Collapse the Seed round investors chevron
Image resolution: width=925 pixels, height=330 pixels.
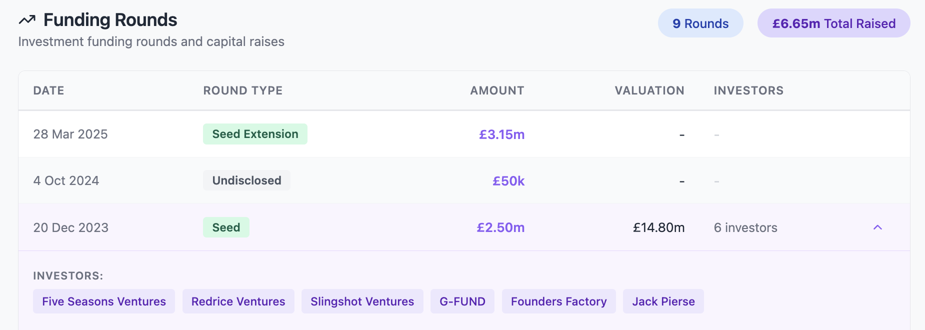pos(877,227)
